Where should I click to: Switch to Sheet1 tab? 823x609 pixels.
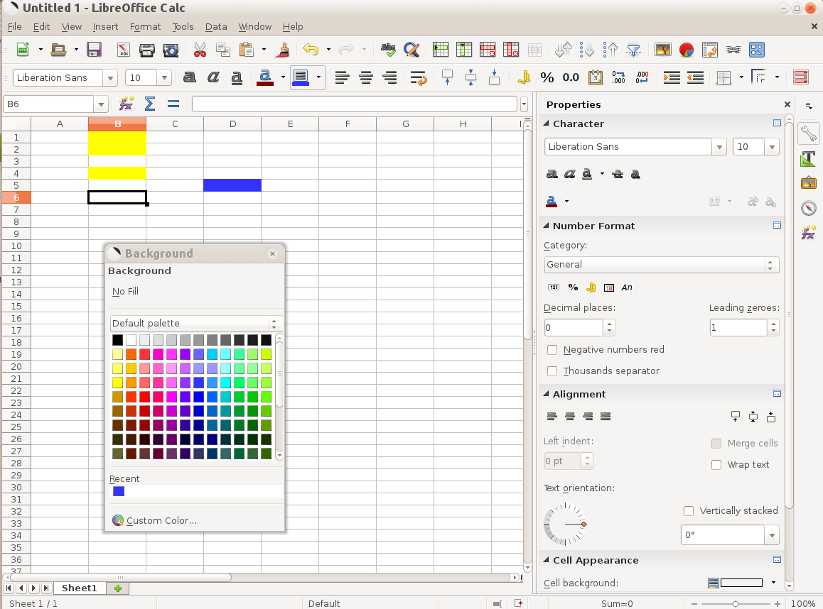79,588
